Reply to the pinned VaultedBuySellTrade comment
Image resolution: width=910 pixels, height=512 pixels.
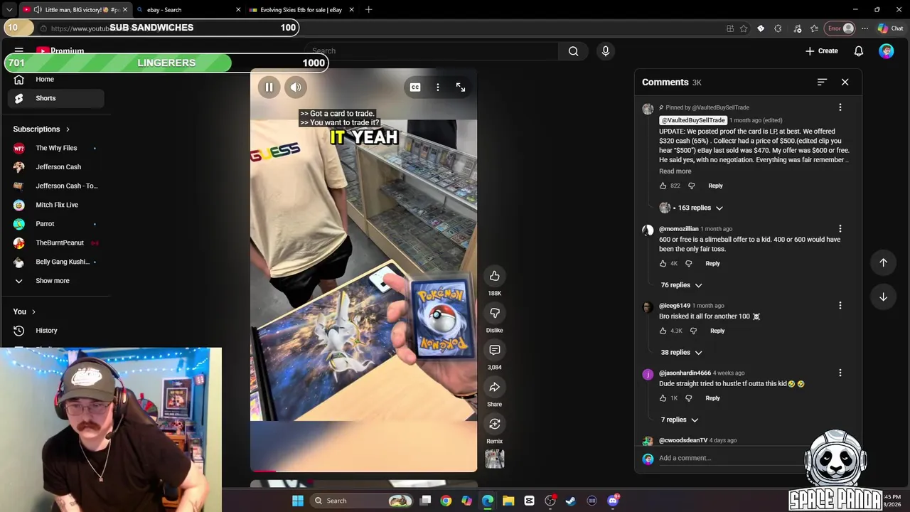[715, 186]
